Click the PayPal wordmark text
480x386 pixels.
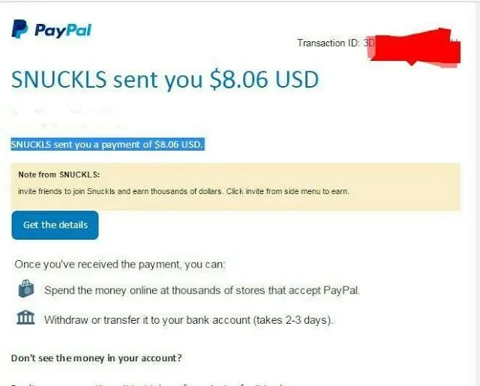tap(63, 30)
